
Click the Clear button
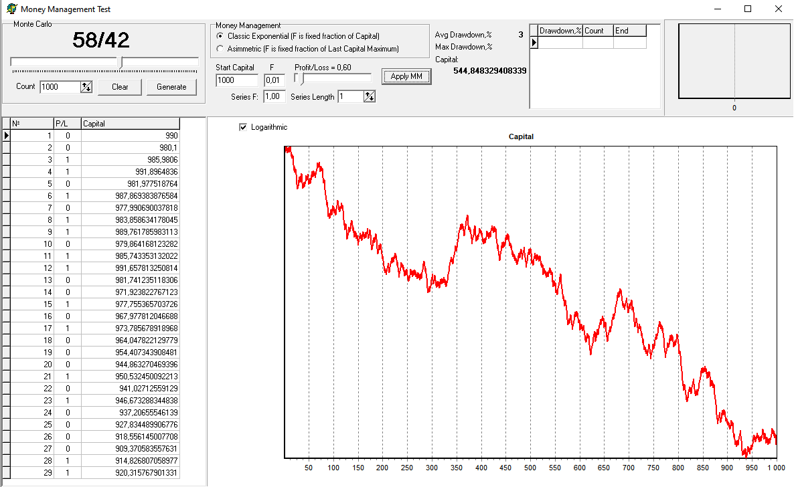(120, 87)
